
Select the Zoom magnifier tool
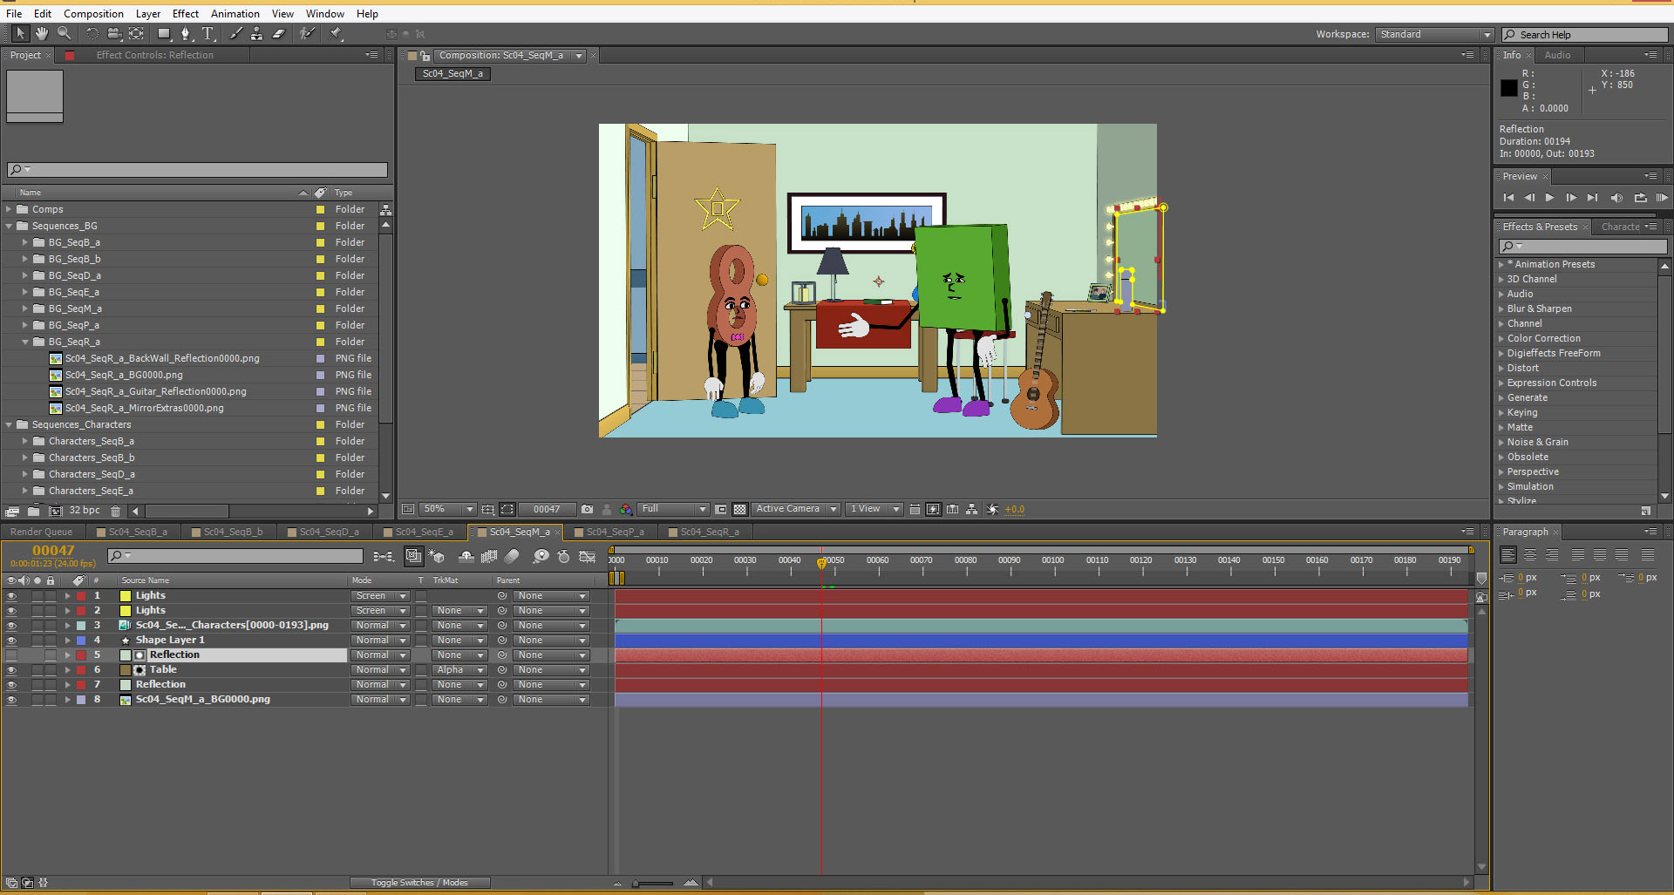coord(64,33)
